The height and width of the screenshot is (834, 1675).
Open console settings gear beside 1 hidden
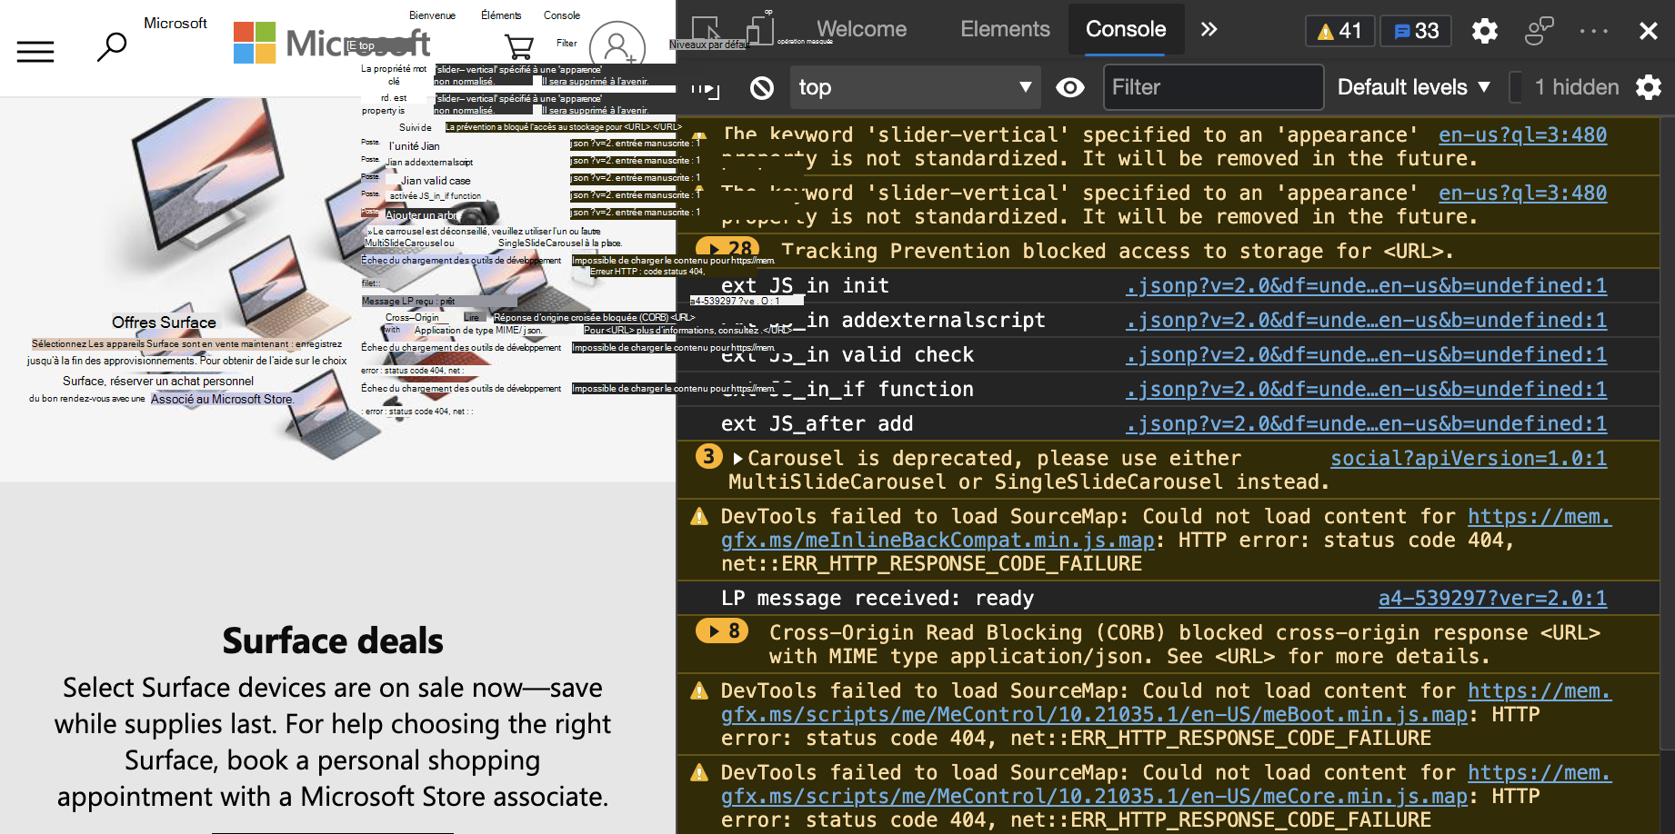pyautogui.click(x=1649, y=87)
